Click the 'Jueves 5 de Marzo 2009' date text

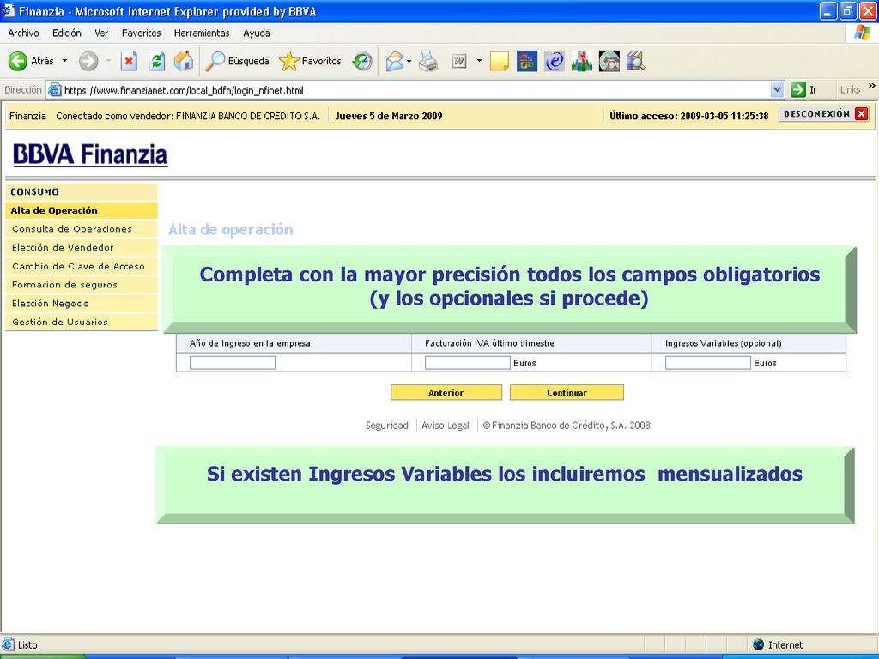tap(389, 116)
